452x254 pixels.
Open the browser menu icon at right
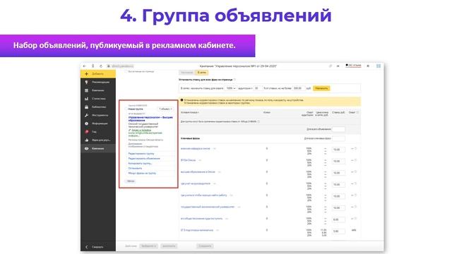[368, 66]
